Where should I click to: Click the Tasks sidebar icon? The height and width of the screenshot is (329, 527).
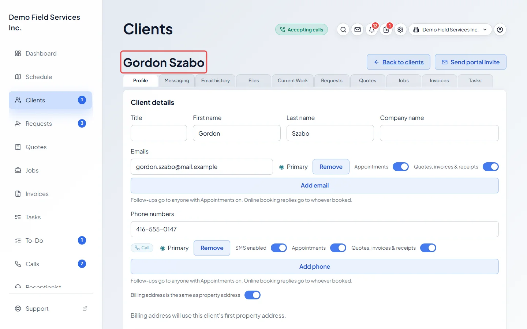[18, 217]
